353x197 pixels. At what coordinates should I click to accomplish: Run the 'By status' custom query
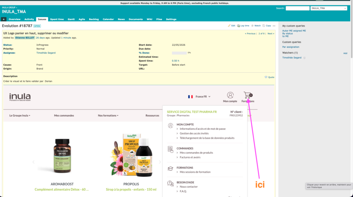288,33
